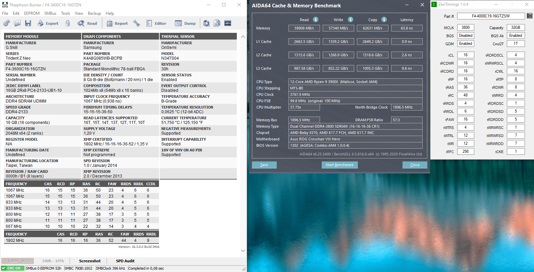Click the Capacity 32GB value box

click(516, 27)
